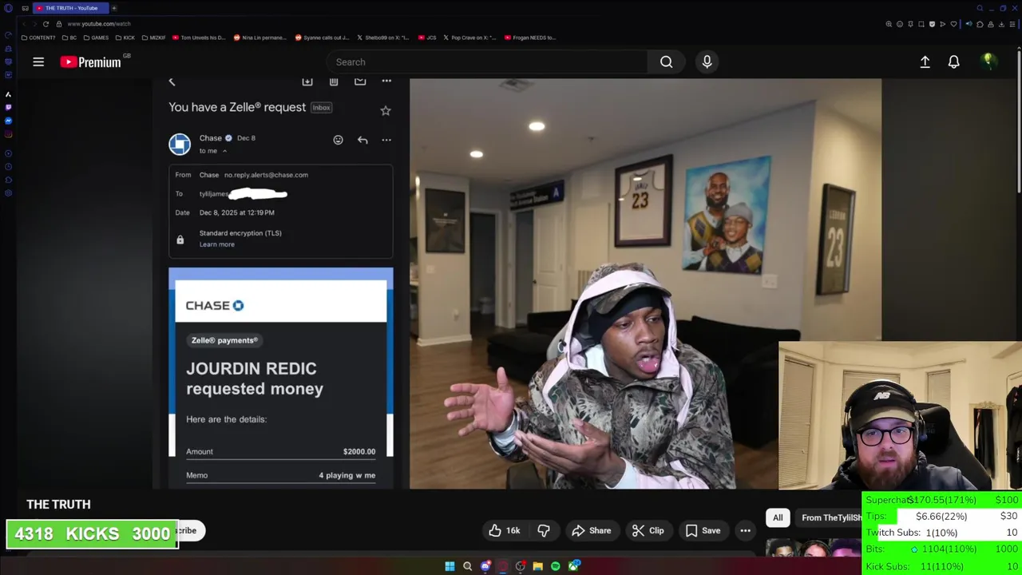Open the KICK bookmarks folder
Screen dimensions: 1022x575
pyautogui.click(x=125, y=38)
